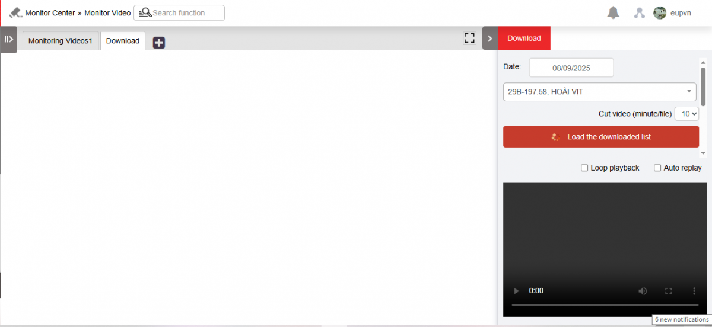Click the Cut video (minute/file) label
Screen dimensions: 712x327
pos(635,114)
